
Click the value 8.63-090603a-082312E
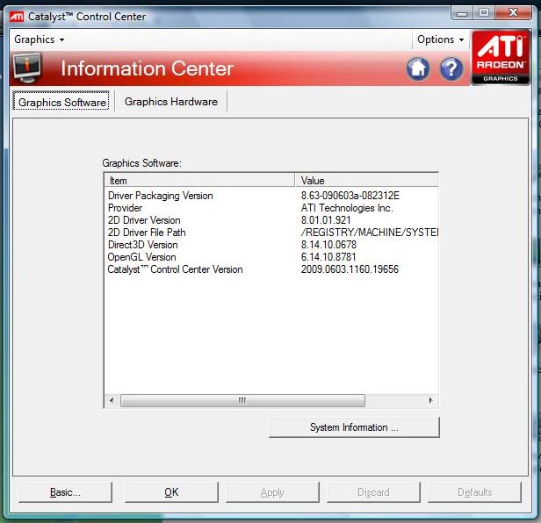tap(350, 196)
